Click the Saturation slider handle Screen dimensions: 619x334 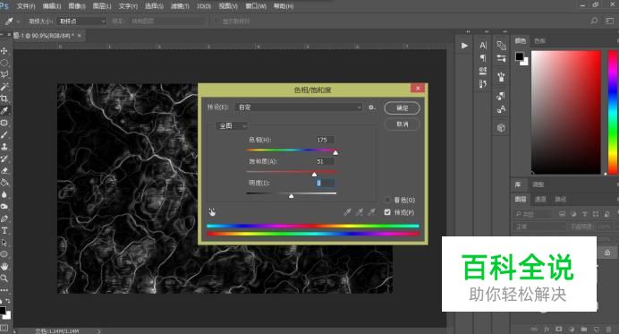(314, 175)
